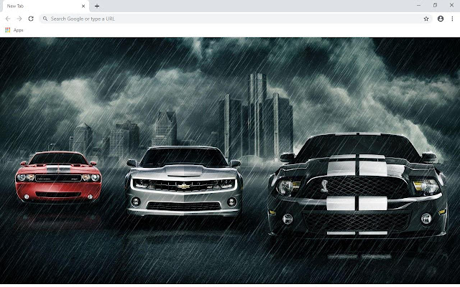
Task: Minimize the Chrome window
Action: (418, 5)
